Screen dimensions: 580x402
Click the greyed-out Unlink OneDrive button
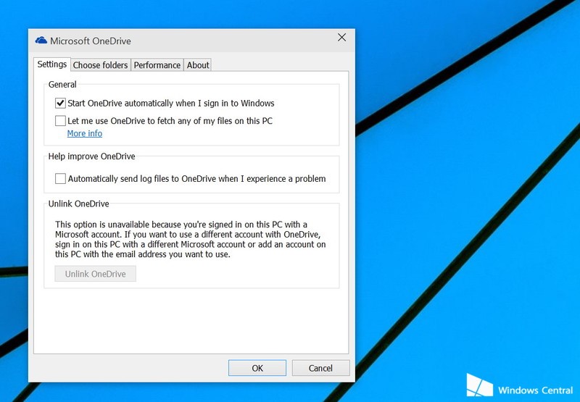pos(96,274)
